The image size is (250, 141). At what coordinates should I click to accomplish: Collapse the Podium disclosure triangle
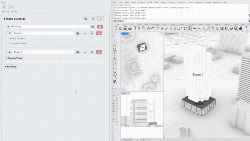[x=10, y=33]
